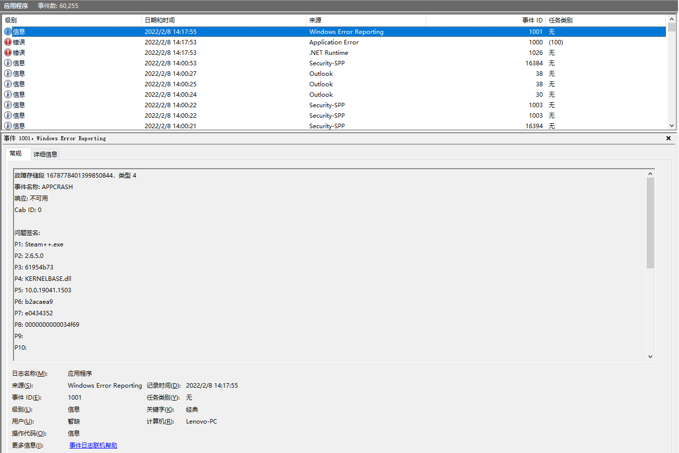This screenshot has height=453, width=679.
Task: Click the P1: Steam++.exe line
Action: 39,244
